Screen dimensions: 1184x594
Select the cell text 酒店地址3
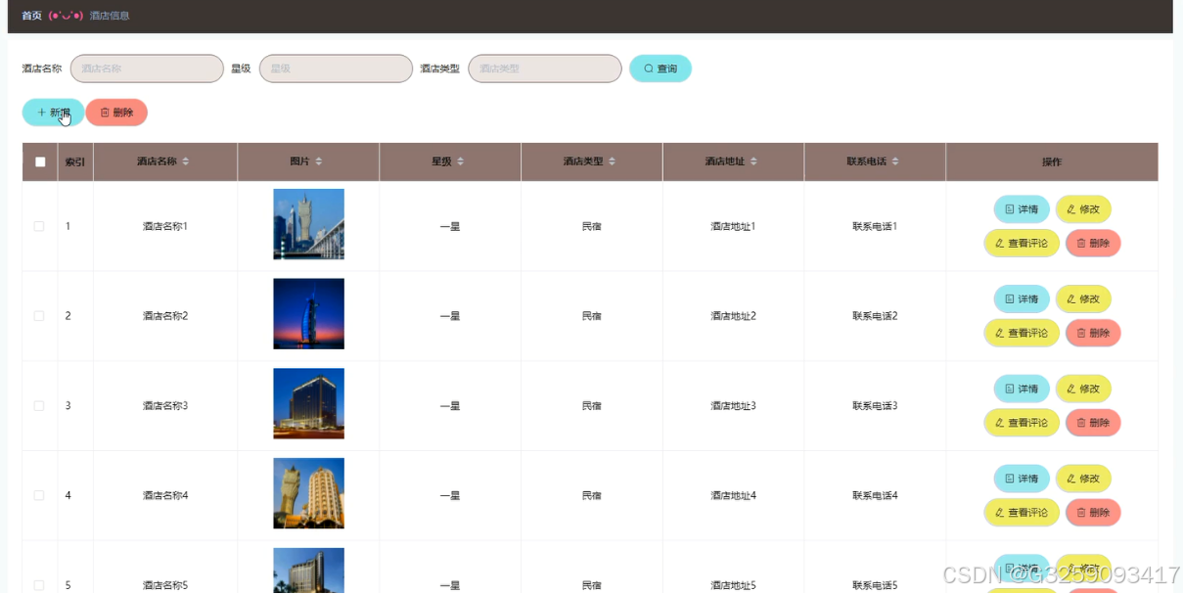(733, 405)
